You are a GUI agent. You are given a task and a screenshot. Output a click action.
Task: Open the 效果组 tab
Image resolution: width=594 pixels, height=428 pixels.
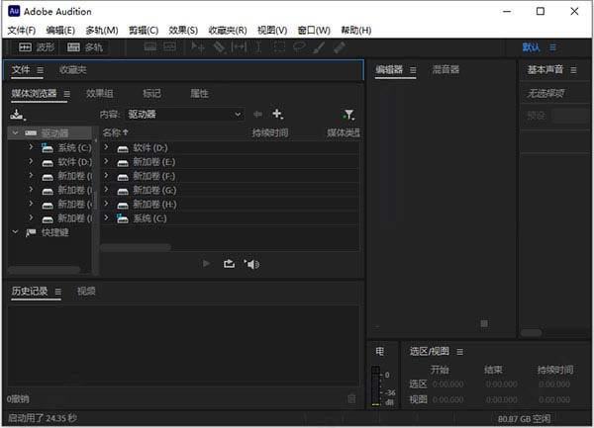[x=99, y=93]
